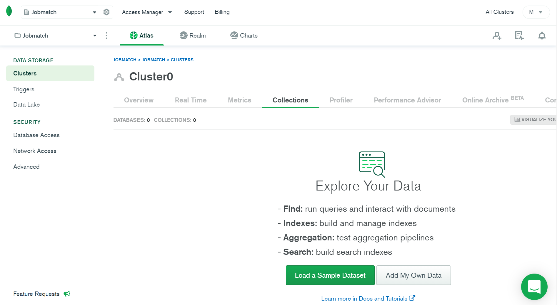Image resolution: width=557 pixels, height=305 pixels.
Task: Open the project options three-dot menu
Action: click(x=106, y=36)
